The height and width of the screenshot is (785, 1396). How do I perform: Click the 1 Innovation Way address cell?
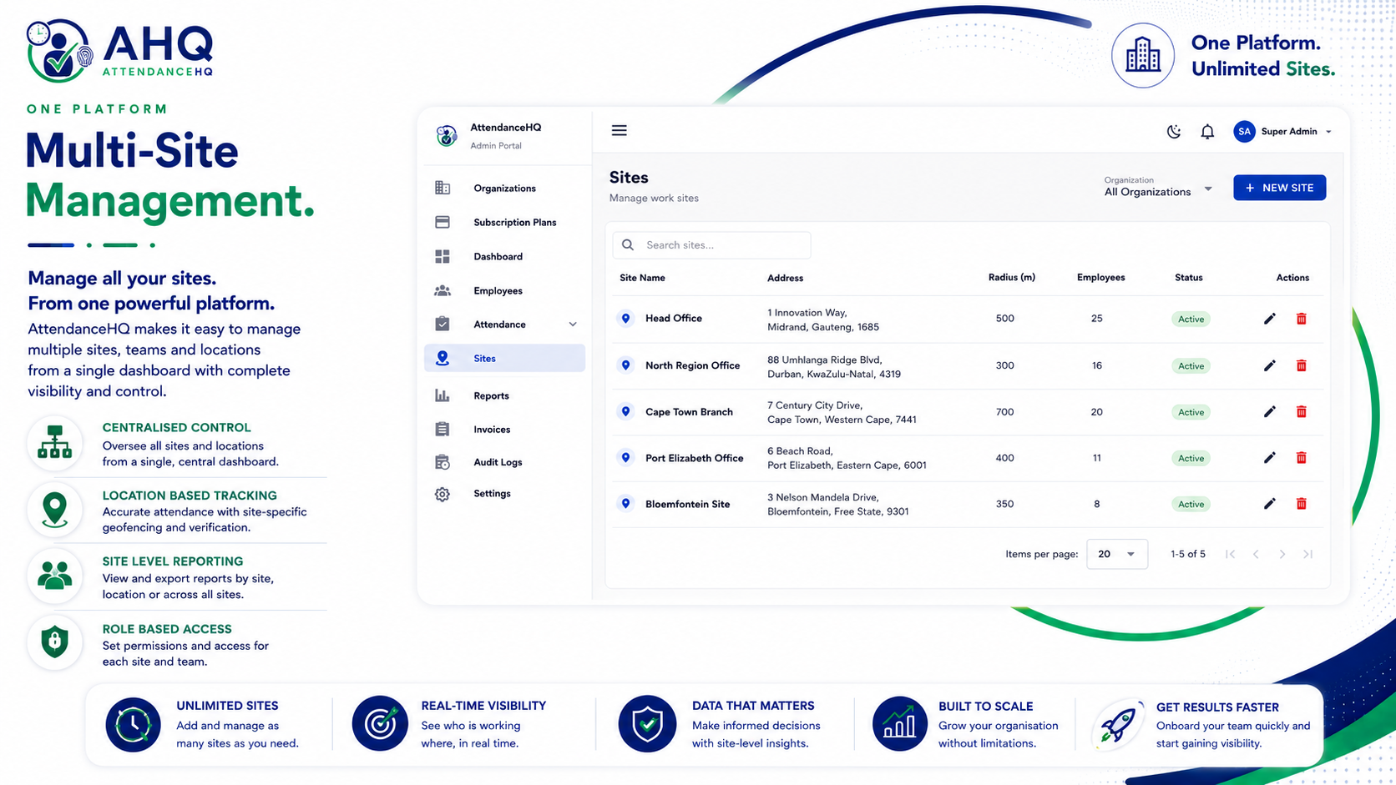click(x=822, y=320)
